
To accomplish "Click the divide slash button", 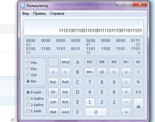I will (126, 82).
